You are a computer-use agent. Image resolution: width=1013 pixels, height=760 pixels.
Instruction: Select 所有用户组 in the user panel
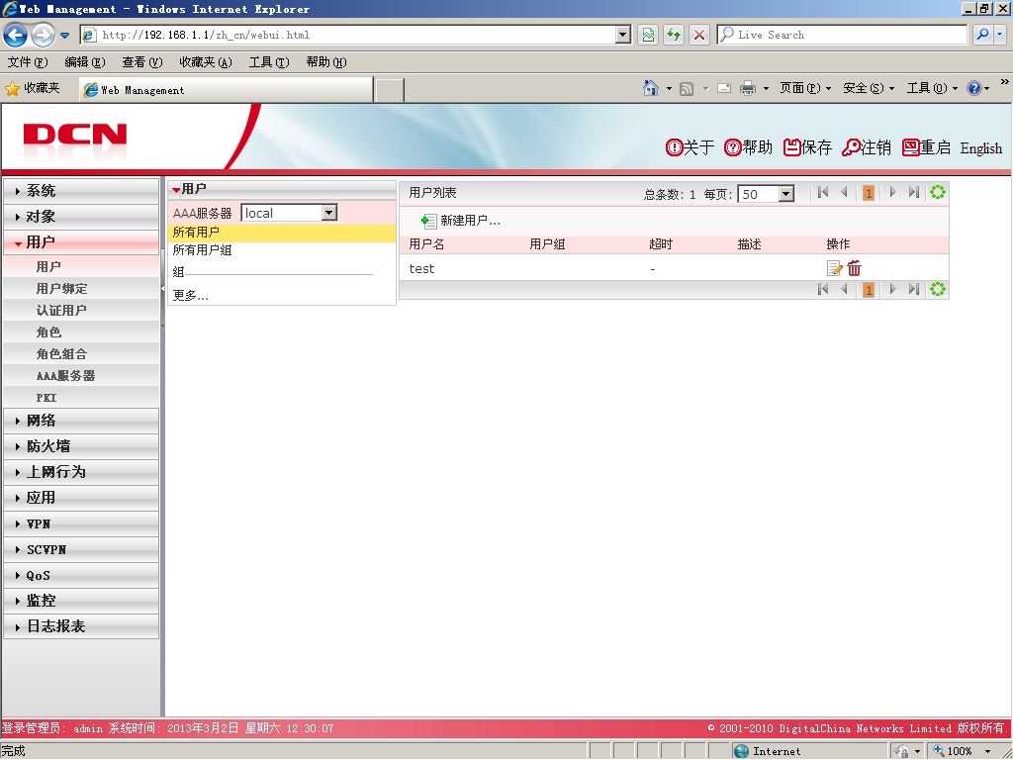[282, 250]
